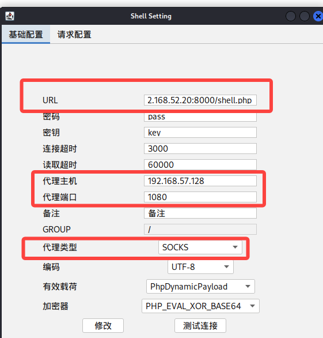Maximize the Shell Setting window
The height and width of the screenshot is (338, 323).
coord(304,16)
